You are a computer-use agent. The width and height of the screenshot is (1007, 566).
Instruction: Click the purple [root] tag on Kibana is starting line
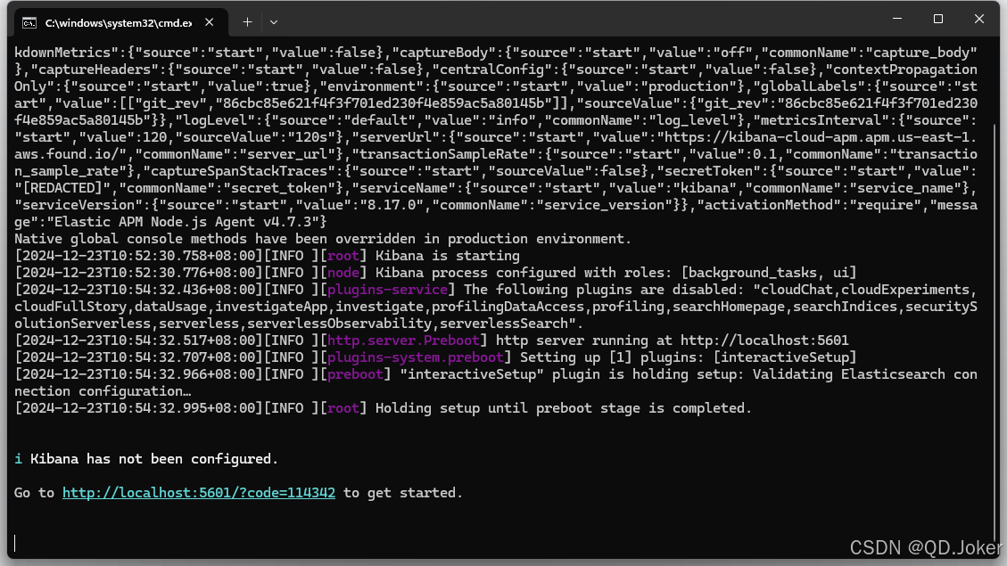[343, 256]
